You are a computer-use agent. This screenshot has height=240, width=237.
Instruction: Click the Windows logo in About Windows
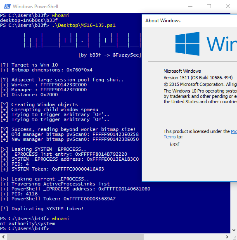[187, 44]
